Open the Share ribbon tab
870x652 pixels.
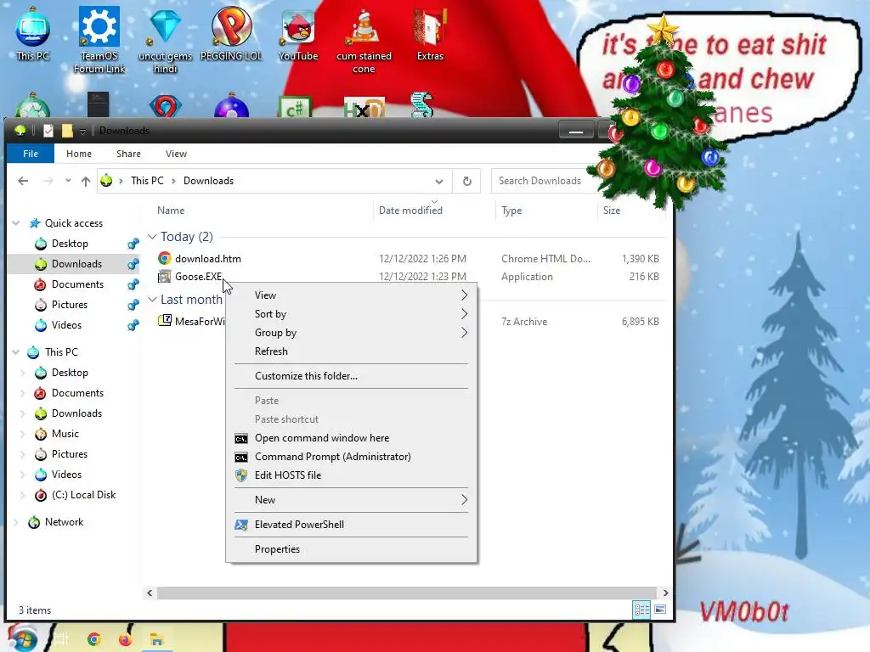(x=128, y=154)
